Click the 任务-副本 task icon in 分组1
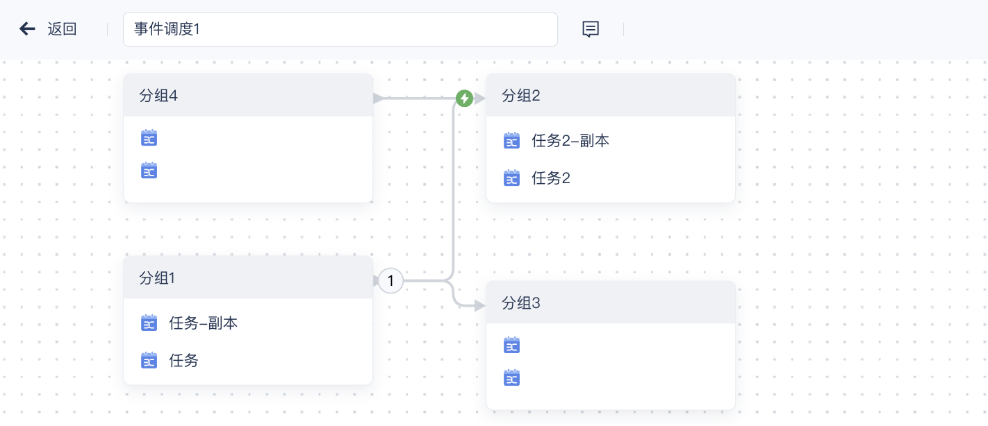Viewport: 988px width, 426px height. 149,323
